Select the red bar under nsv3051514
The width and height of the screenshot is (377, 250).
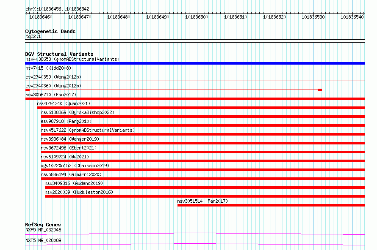(x=271, y=205)
